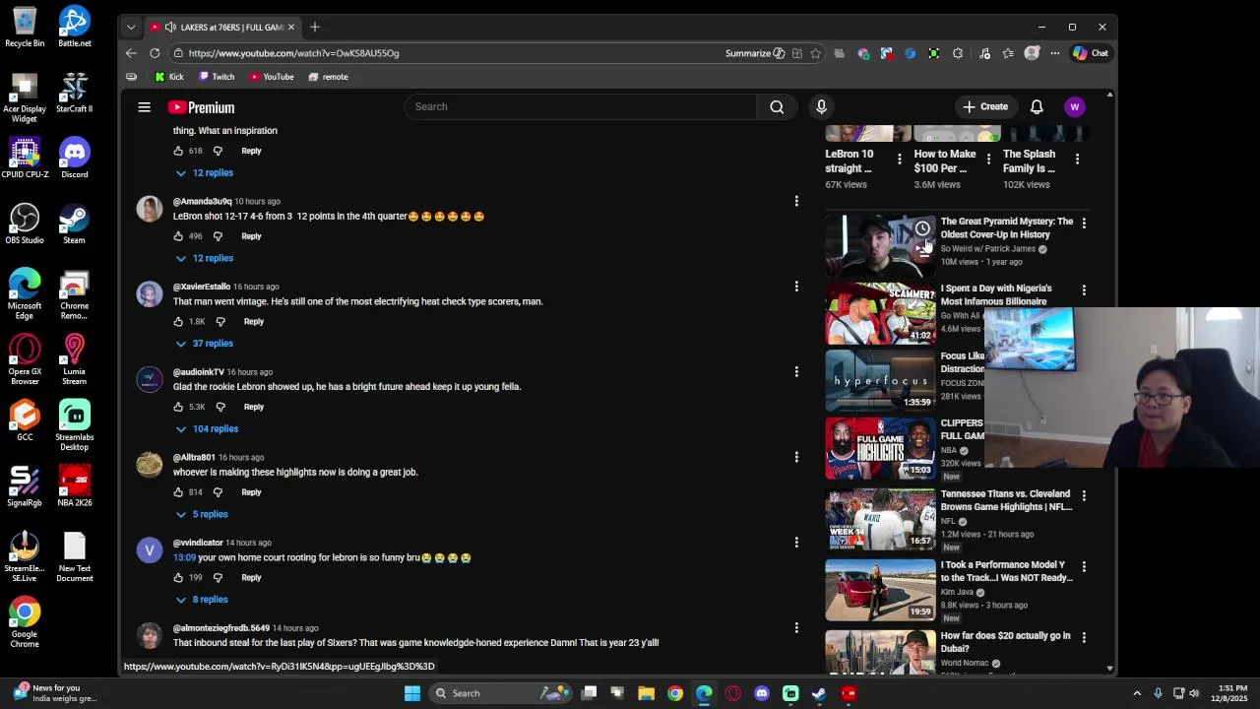
Task: Open Tennessee Titans vs Browns thumbnail
Action: click(880, 519)
